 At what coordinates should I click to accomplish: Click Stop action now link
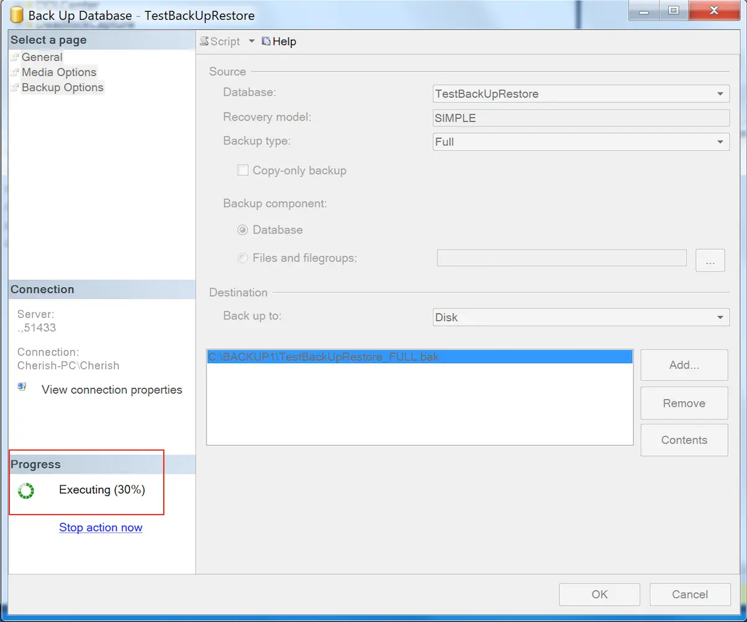pyautogui.click(x=101, y=528)
